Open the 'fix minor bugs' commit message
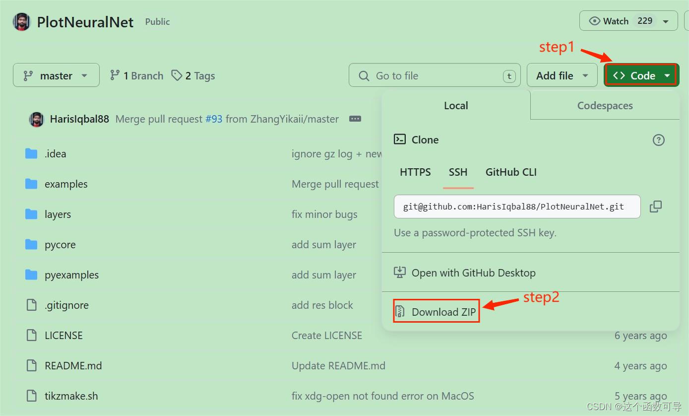Image resolution: width=689 pixels, height=416 pixels. (x=324, y=214)
